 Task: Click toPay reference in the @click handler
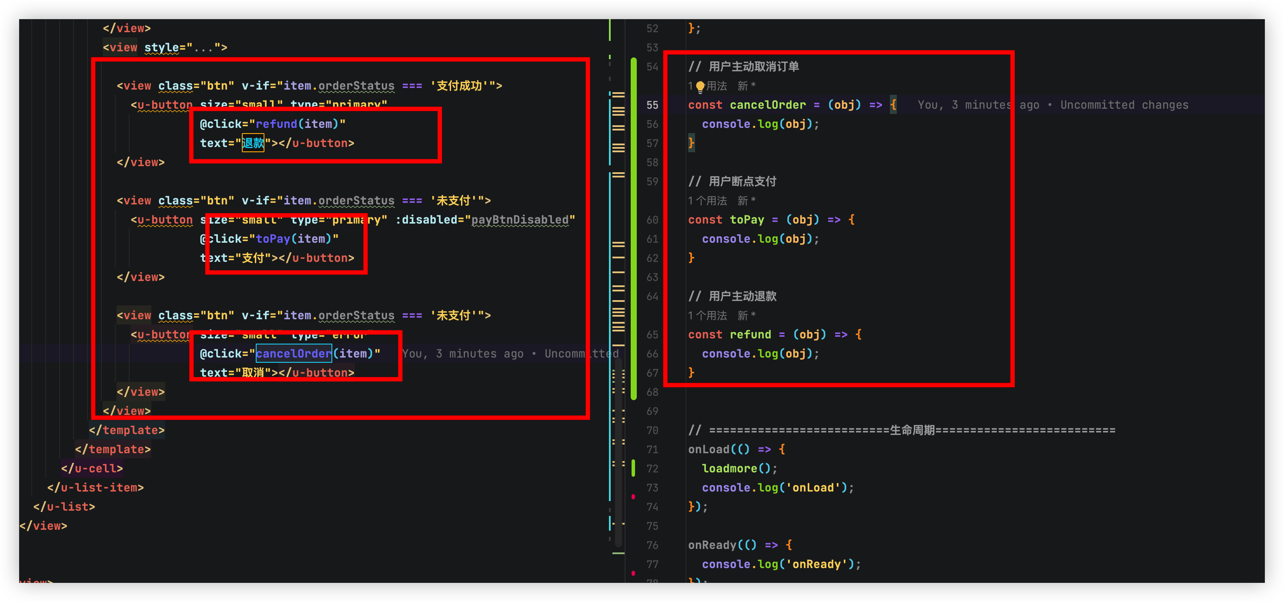click(273, 239)
